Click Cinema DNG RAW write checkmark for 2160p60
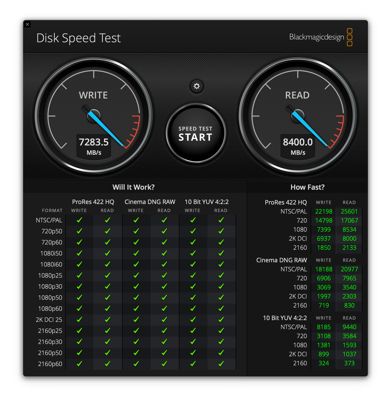Viewport: 391px width, 403px height. 136,364
